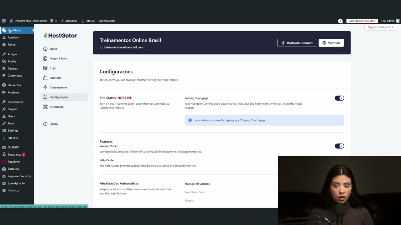
Task: Open the treinamentosonlinebrasil.com link
Action: click(x=123, y=47)
